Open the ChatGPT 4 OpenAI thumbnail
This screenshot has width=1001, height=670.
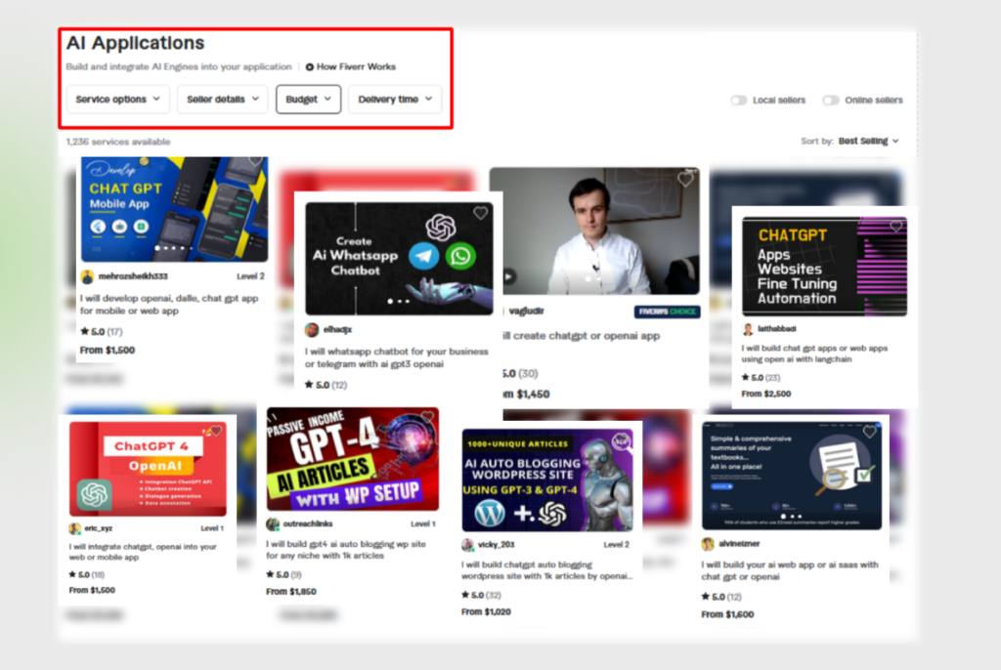pos(148,469)
